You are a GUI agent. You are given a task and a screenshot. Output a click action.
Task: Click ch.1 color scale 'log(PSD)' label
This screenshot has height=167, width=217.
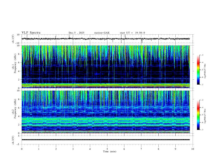pyautogui.click(x=205, y=71)
